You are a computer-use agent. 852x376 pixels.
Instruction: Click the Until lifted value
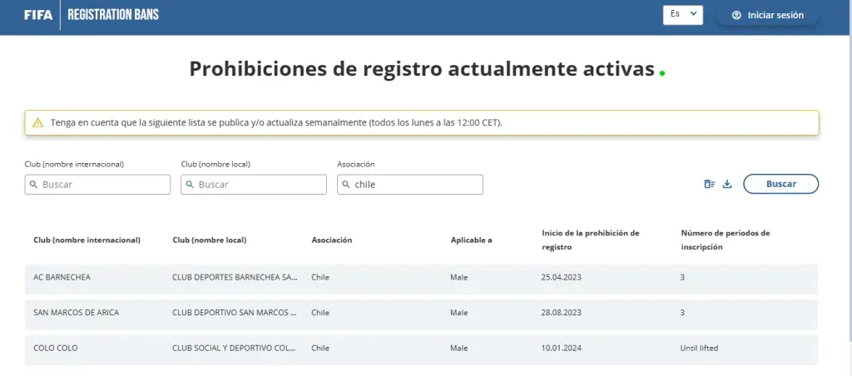point(699,348)
